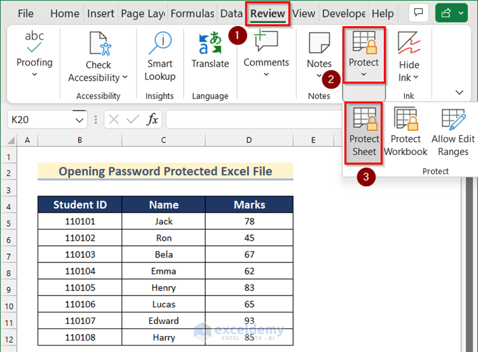Click the Marks header cell
478x352 pixels.
pos(249,205)
